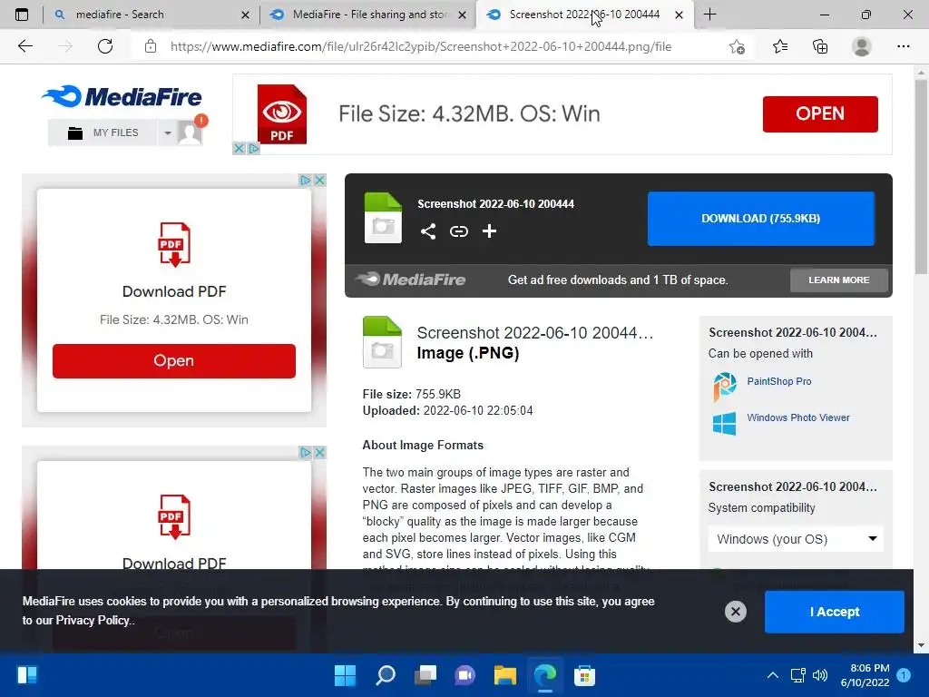Click the green file thumbnail in dark banner
The height and width of the screenshot is (697, 929).
383,218
